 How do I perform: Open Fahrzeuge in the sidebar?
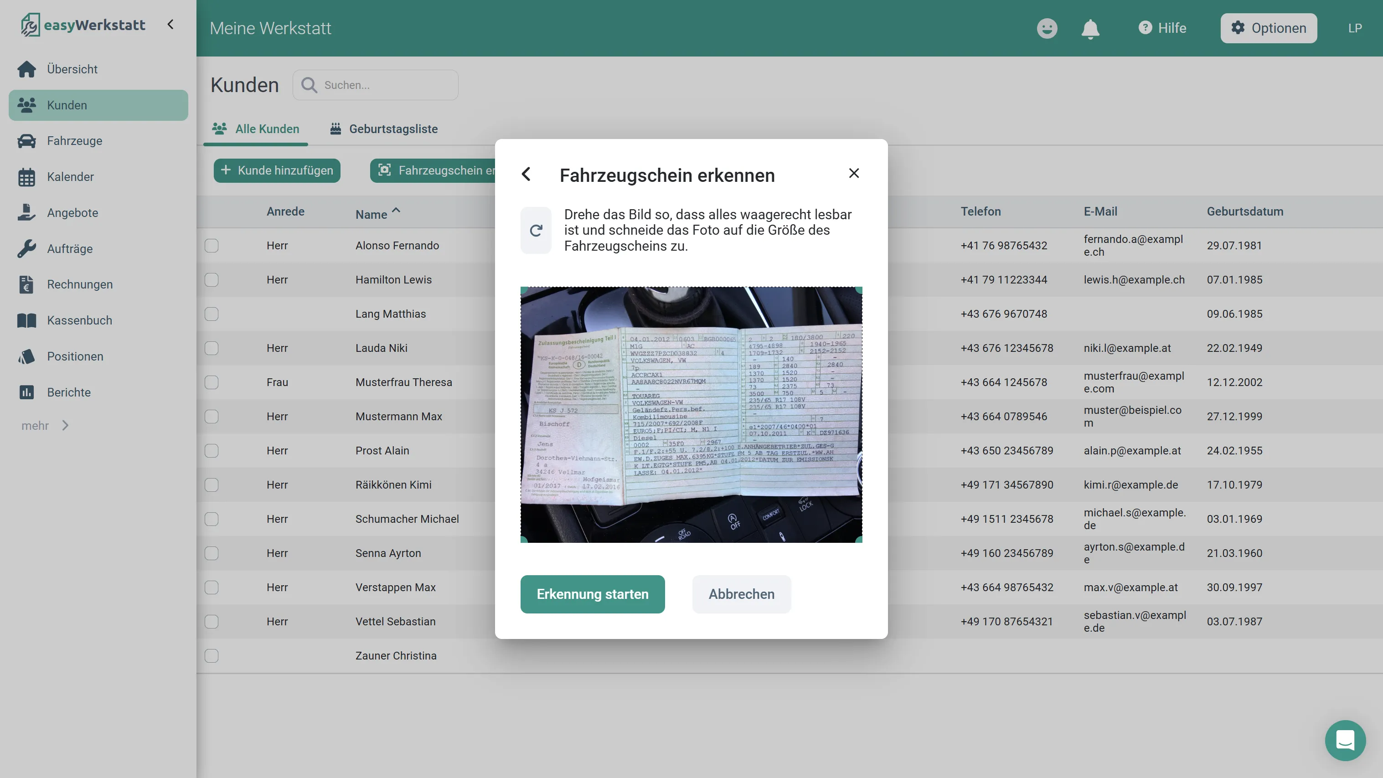click(x=98, y=141)
